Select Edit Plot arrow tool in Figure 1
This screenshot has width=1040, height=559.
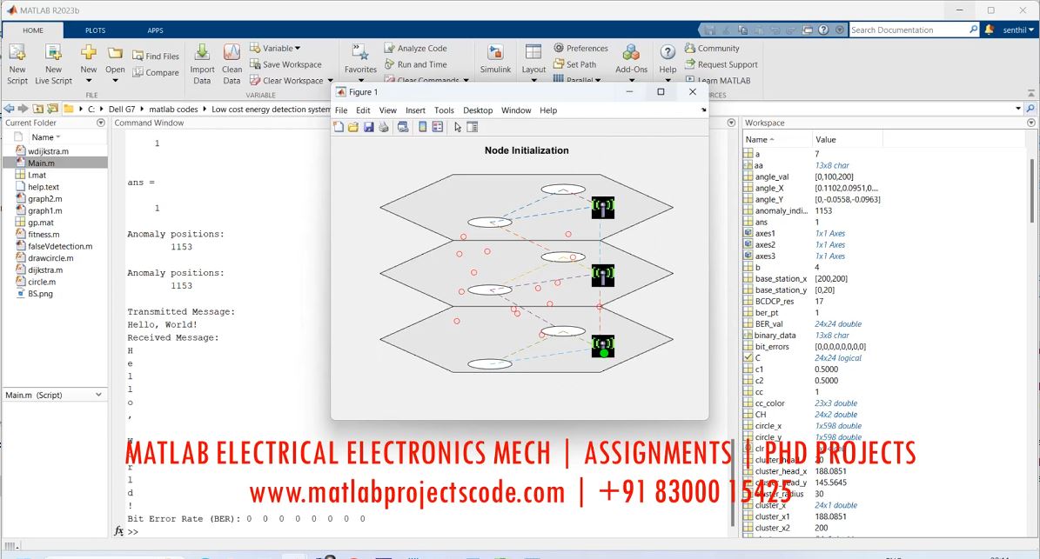(458, 127)
